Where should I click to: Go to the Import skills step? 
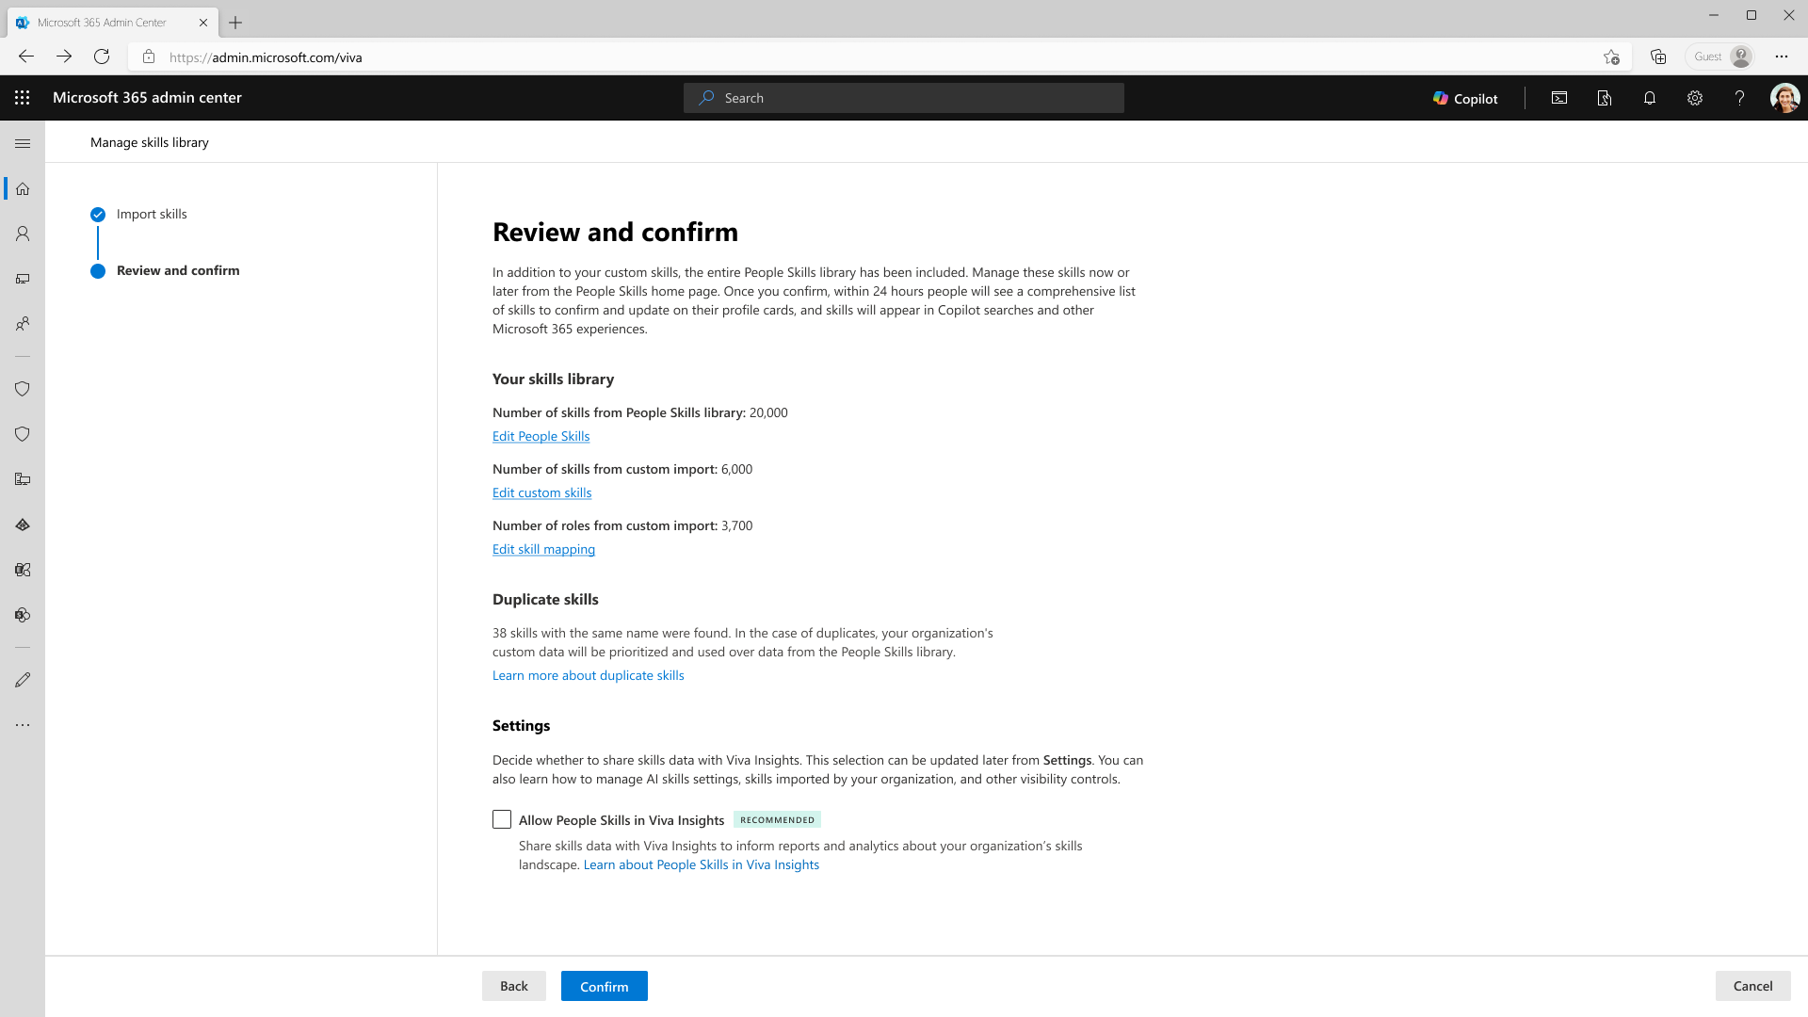point(152,215)
